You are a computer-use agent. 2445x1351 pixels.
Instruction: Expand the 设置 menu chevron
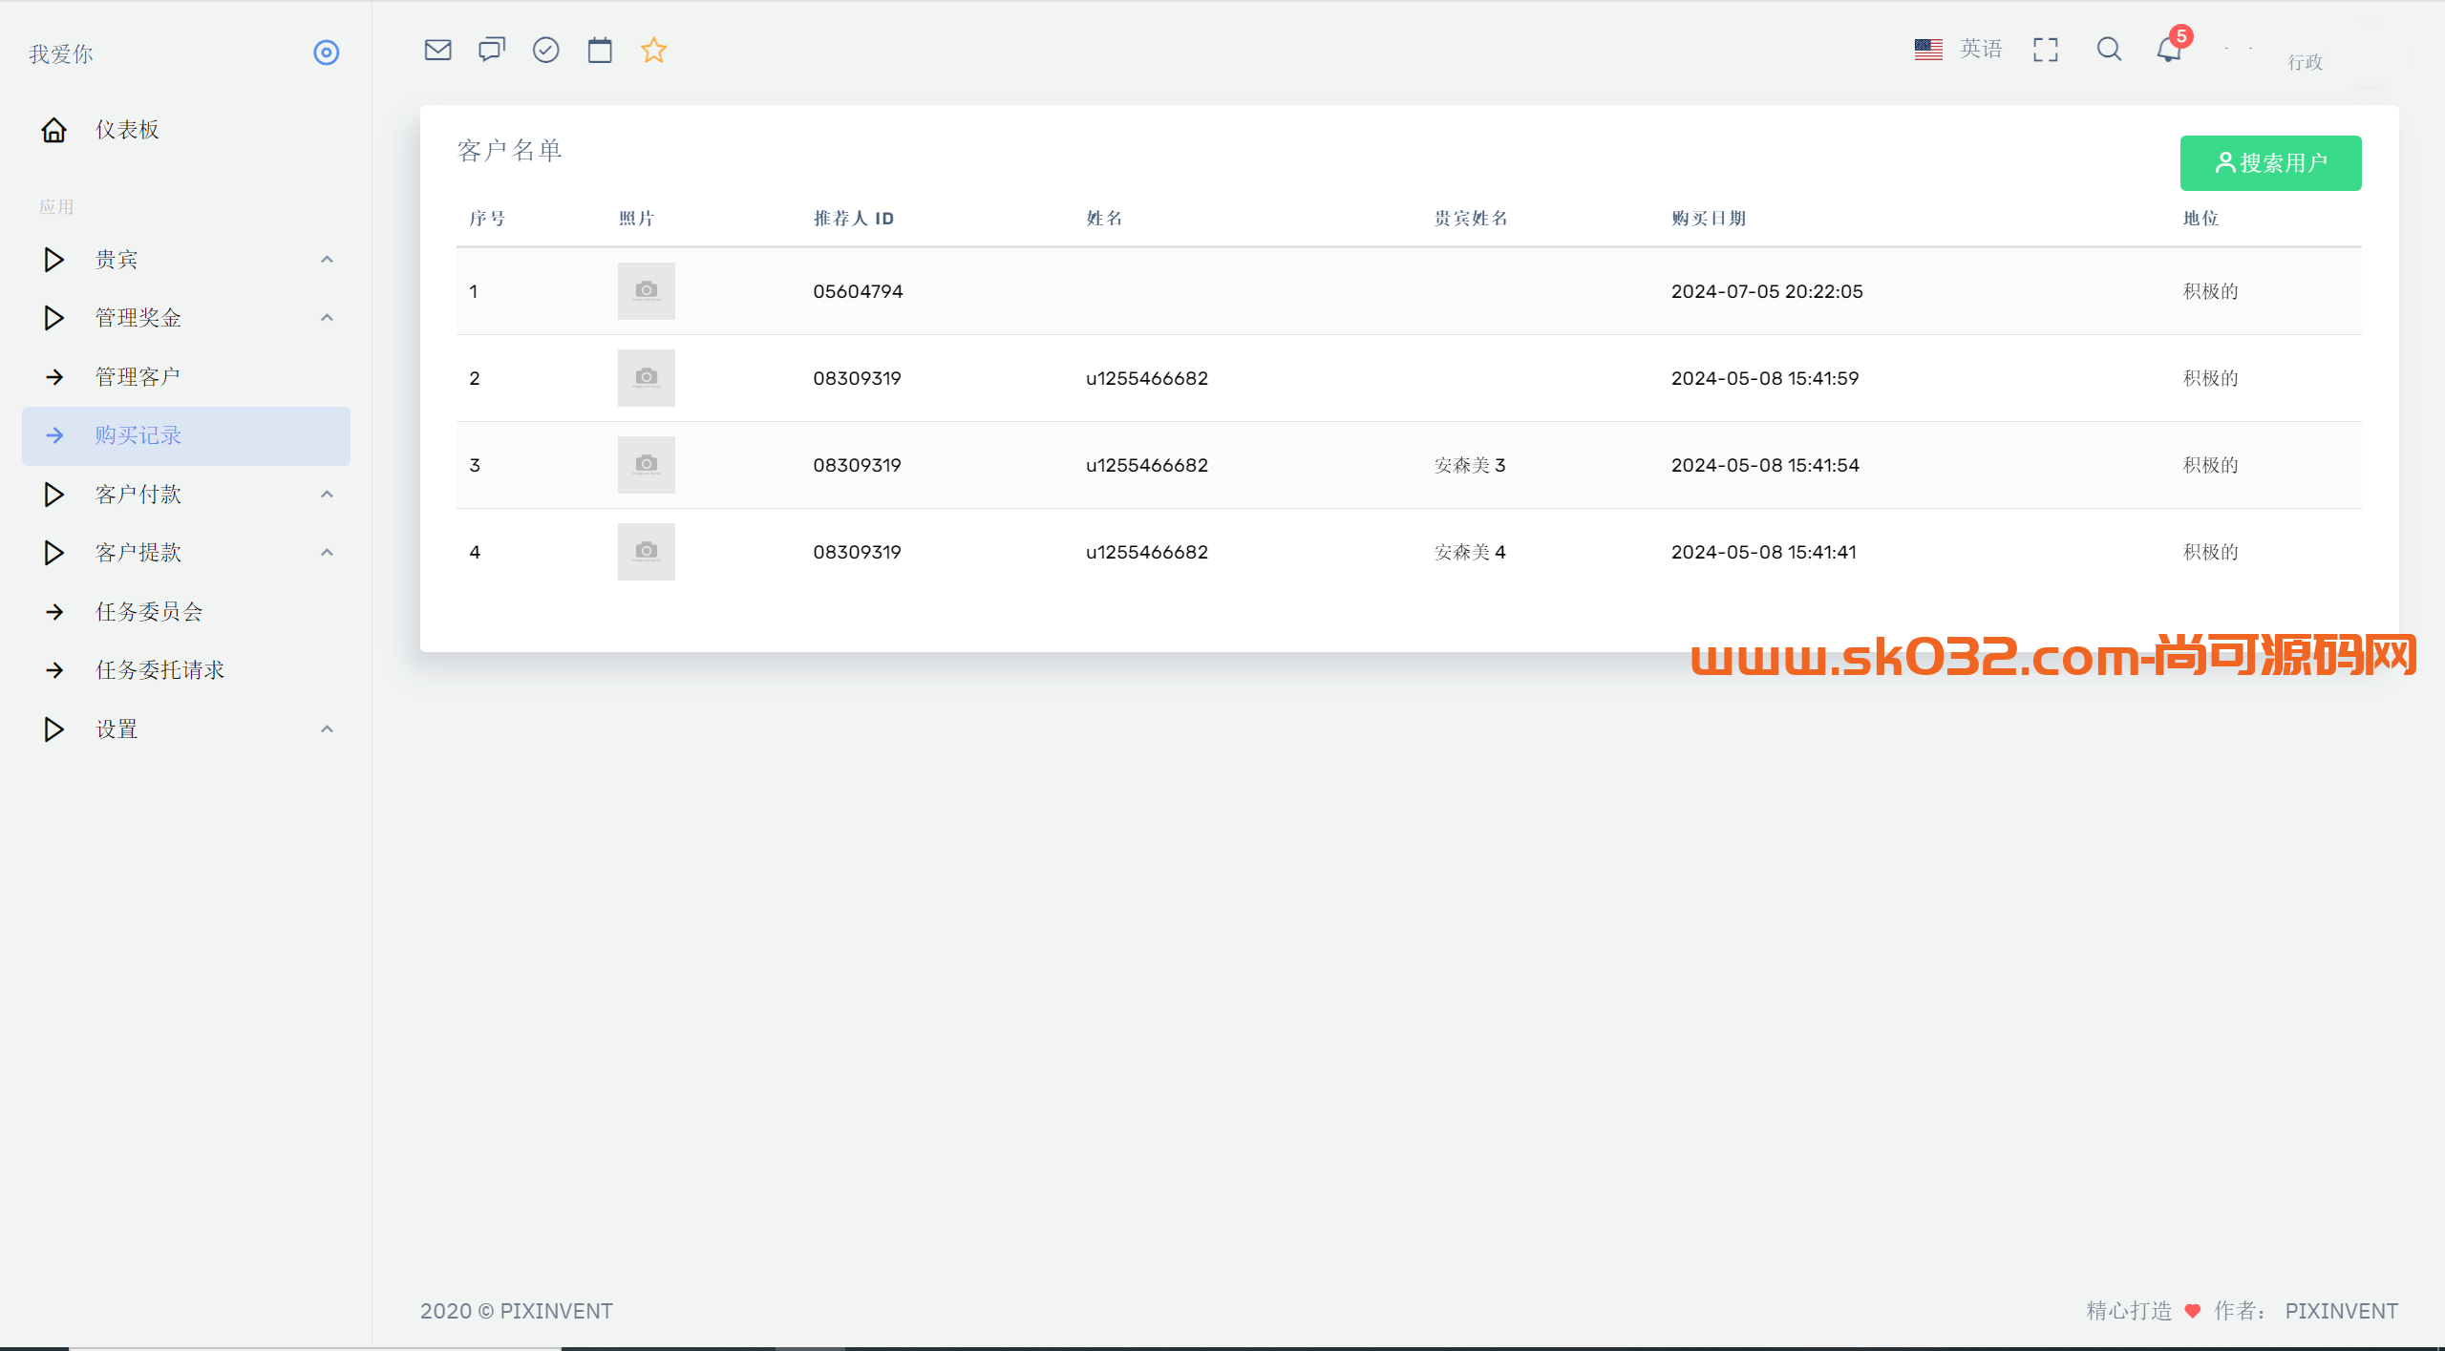tap(327, 729)
